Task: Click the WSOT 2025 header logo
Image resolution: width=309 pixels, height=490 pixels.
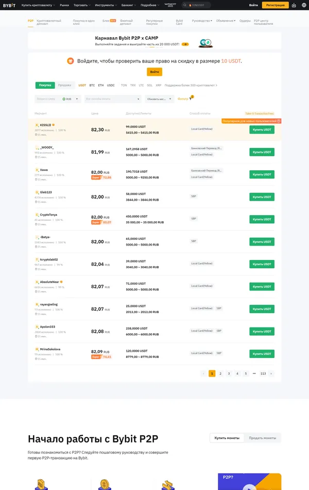Action: pos(170,5)
